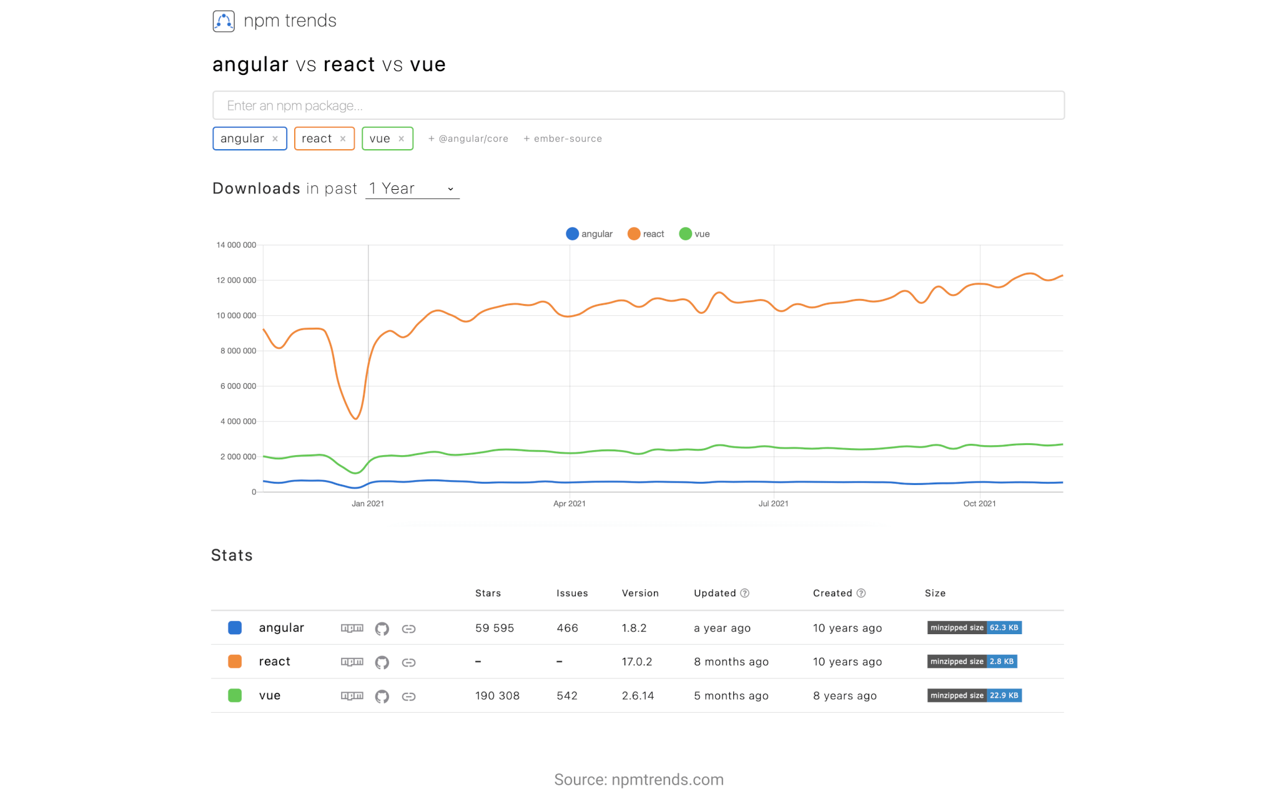Screen dimensions: 1279x789
Task: Click the npm trends logo icon
Action: 224,21
